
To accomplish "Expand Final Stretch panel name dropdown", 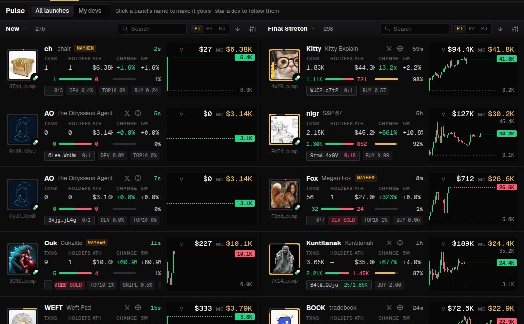I will [x=313, y=29].
